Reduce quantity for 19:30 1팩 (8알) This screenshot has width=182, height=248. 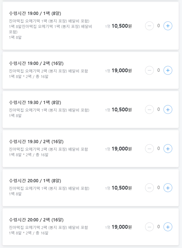149,109
